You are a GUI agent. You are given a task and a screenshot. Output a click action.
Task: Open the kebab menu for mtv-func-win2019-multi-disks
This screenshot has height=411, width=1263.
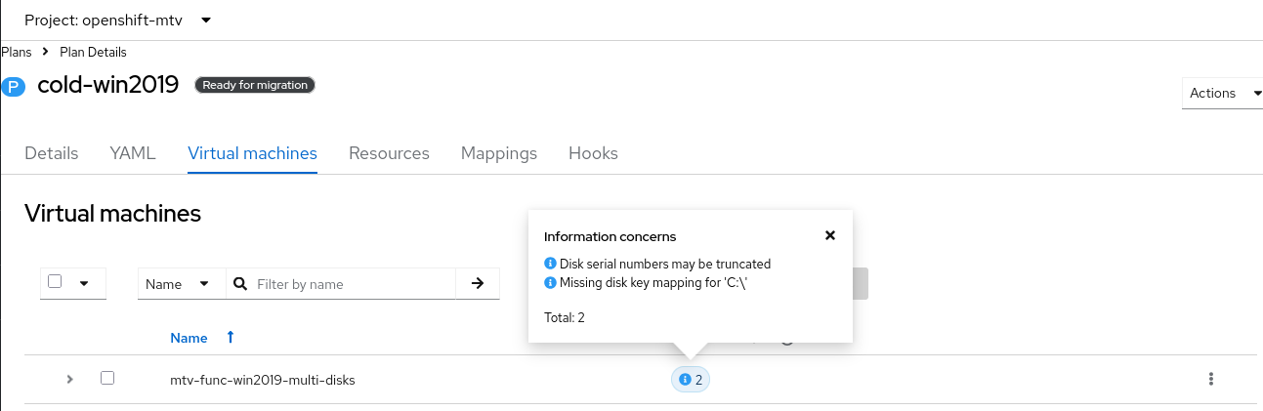point(1211,379)
